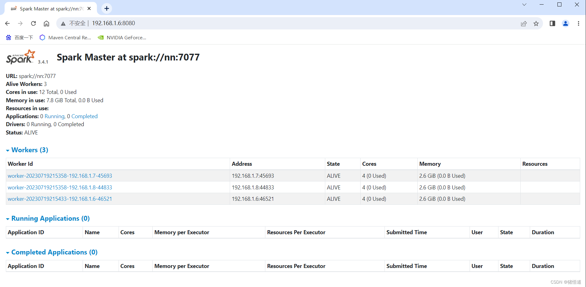Viewport: 586px width, 287px height.
Task: Share this page using the share icon
Action: point(524,24)
